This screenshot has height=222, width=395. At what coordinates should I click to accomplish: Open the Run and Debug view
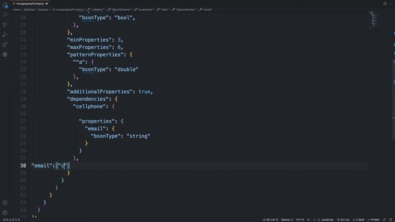point(5,35)
